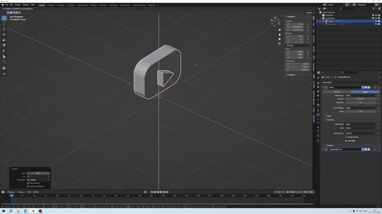Open the Material properties tab icon

coord(318,136)
